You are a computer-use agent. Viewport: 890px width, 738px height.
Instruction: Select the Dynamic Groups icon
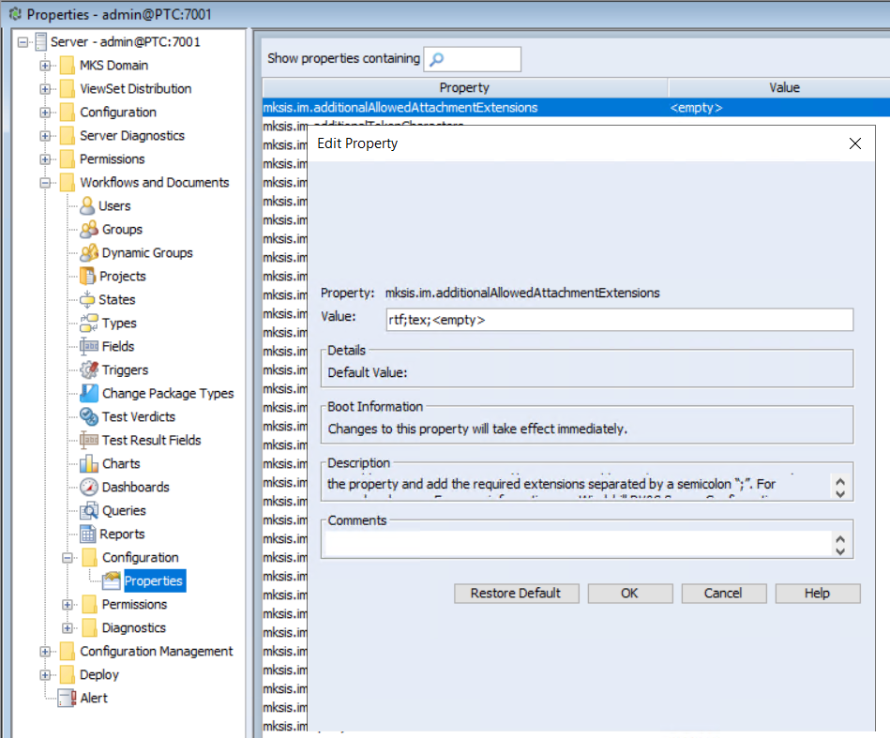(89, 253)
